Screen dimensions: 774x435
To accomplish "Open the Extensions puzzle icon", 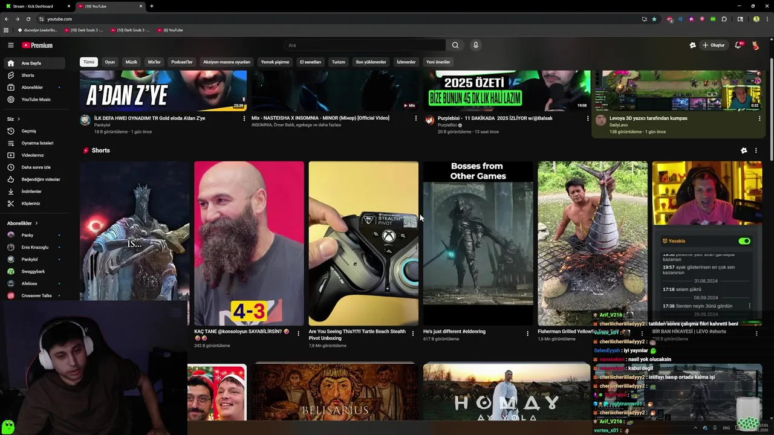I will (x=724, y=19).
